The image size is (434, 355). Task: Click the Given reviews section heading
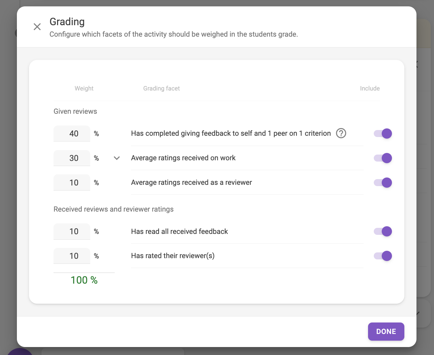click(x=75, y=111)
